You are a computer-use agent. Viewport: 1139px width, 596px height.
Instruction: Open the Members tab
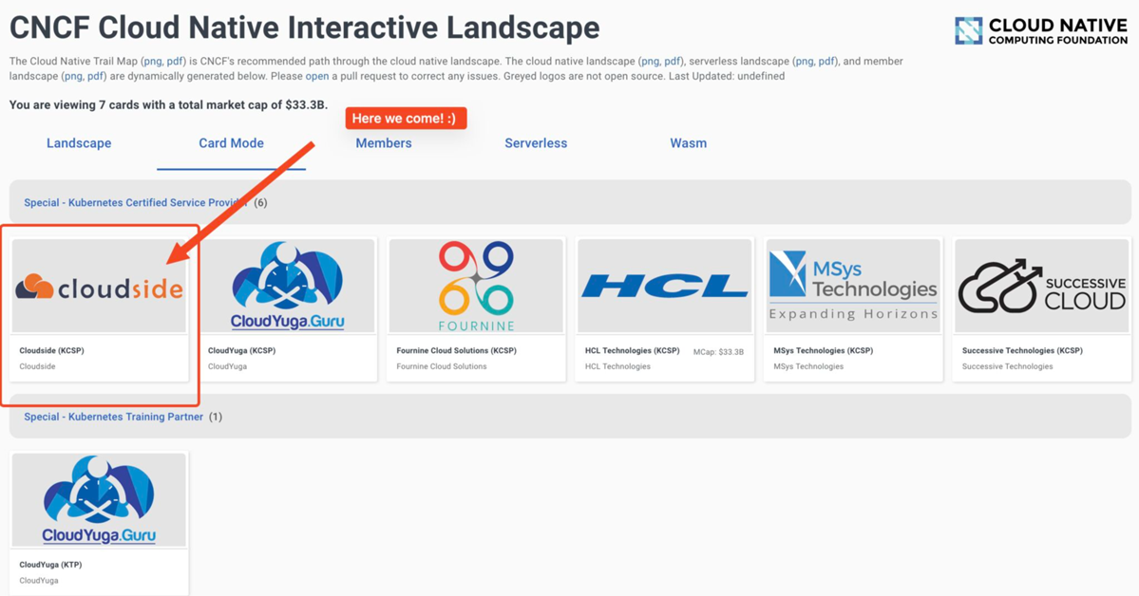tap(384, 143)
